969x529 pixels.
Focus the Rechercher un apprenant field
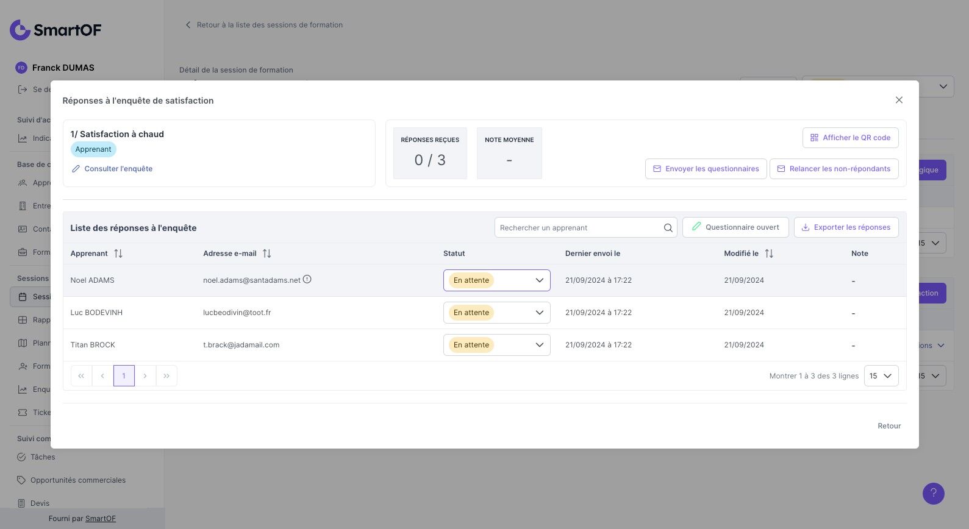point(579,228)
